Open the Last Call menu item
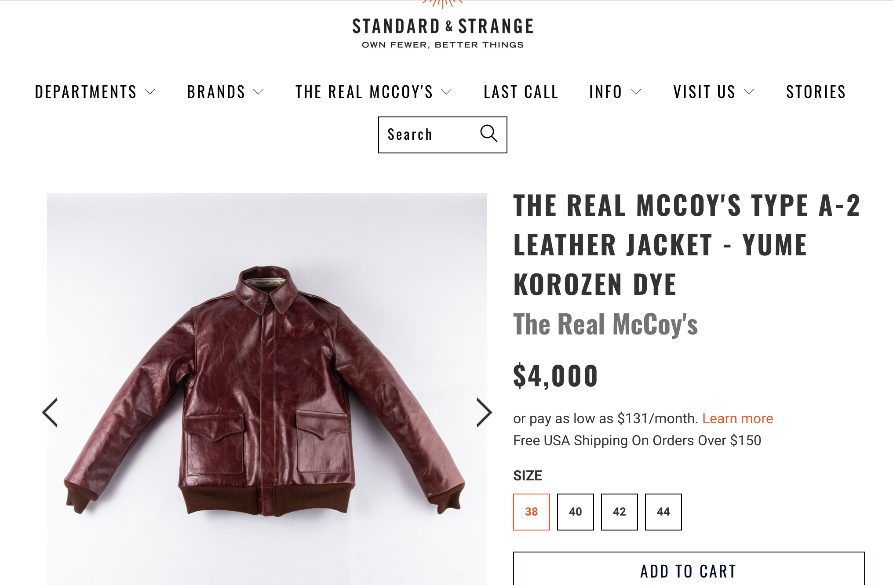Image resolution: width=893 pixels, height=585 pixels. coord(521,92)
